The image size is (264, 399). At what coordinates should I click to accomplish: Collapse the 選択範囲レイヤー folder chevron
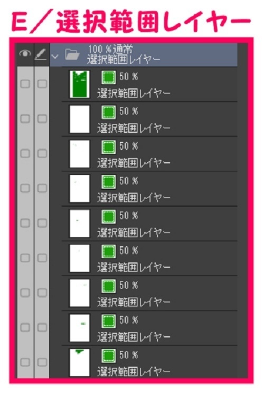(x=55, y=56)
